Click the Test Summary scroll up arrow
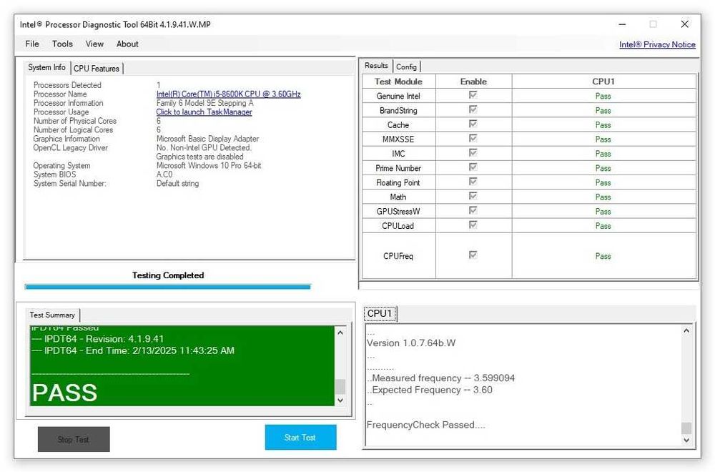715x472 pixels. [340, 333]
